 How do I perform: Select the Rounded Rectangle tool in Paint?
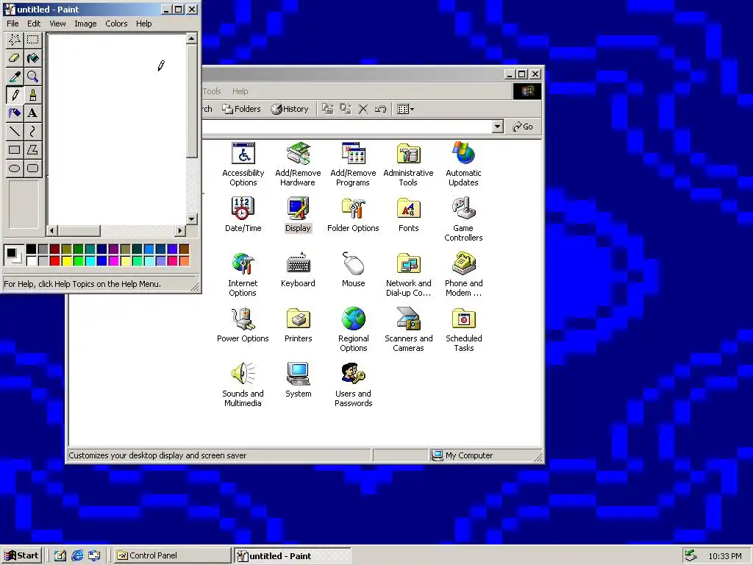coord(32,168)
